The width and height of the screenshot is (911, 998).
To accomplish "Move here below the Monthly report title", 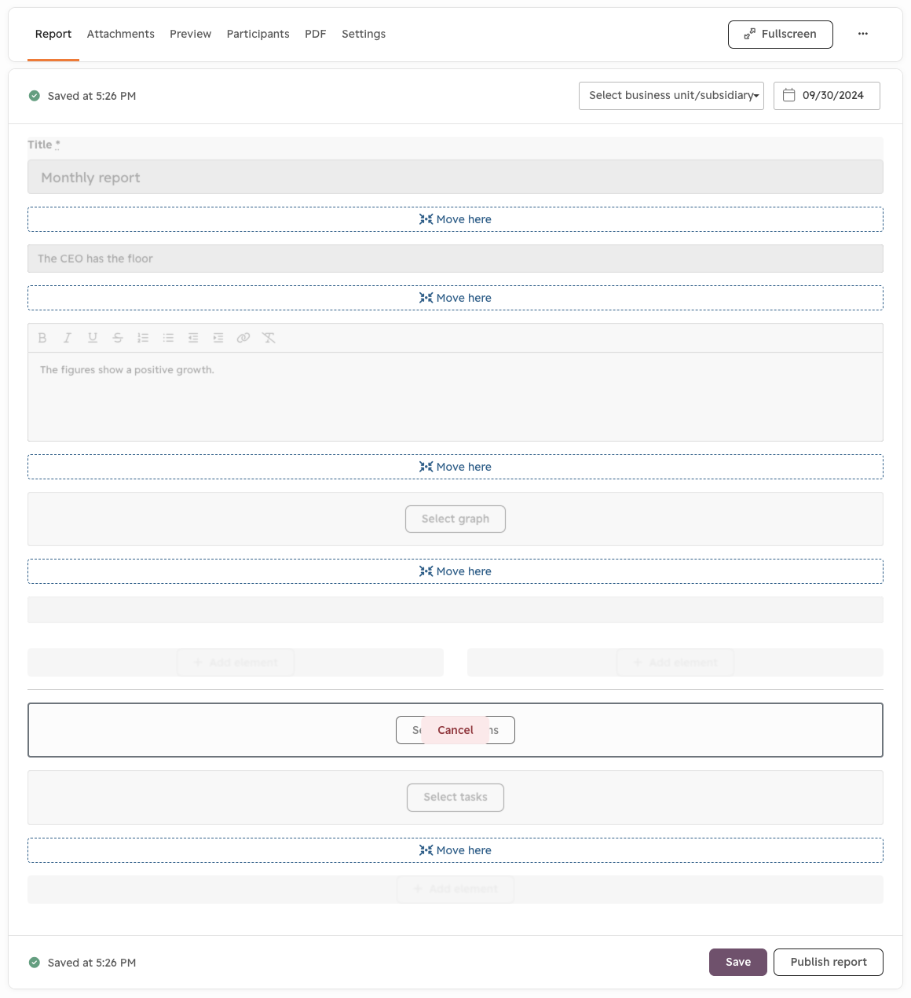I will 455,219.
